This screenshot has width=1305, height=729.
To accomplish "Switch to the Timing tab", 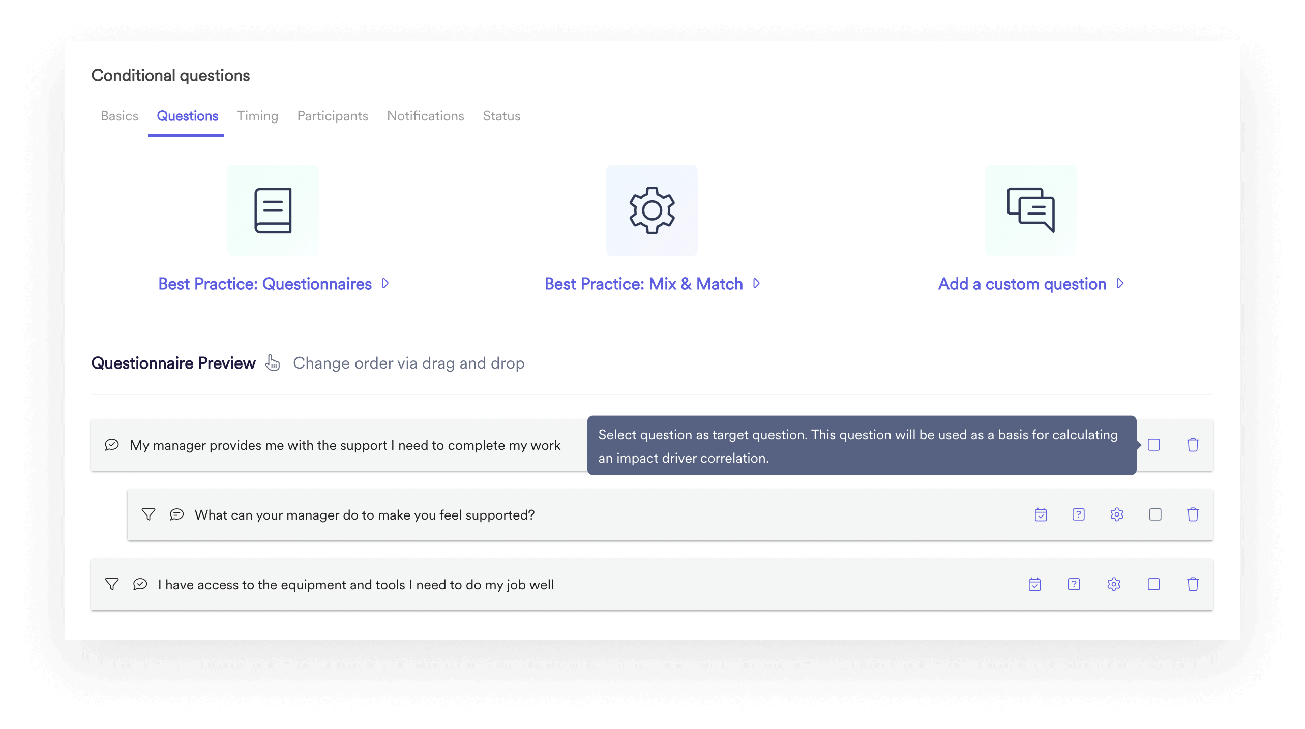I will pyautogui.click(x=257, y=116).
